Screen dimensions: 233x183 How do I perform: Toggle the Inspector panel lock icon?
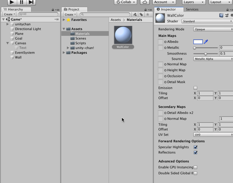[227, 10]
